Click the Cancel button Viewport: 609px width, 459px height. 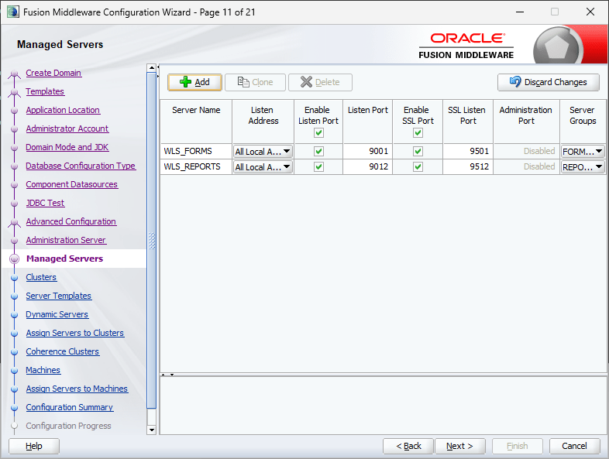(574, 446)
